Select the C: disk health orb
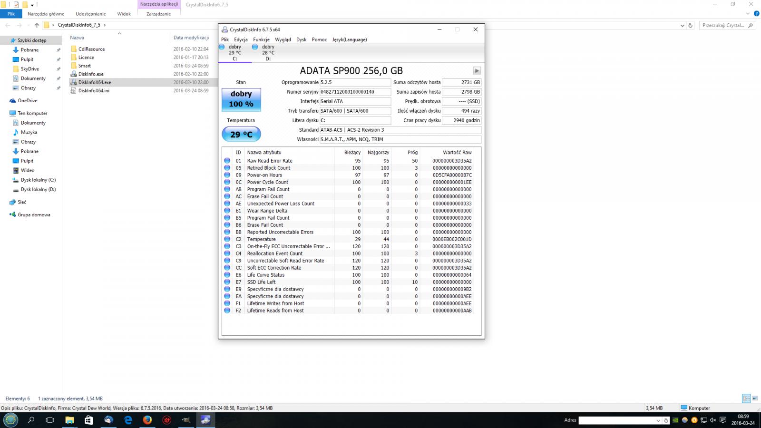Image resolution: width=761 pixels, height=428 pixels. pos(222,47)
